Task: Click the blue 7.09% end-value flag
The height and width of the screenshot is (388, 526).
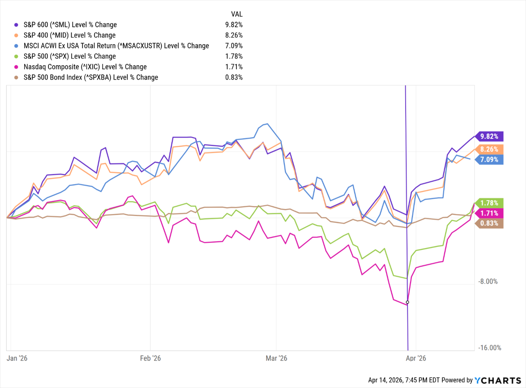Action: point(489,159)
